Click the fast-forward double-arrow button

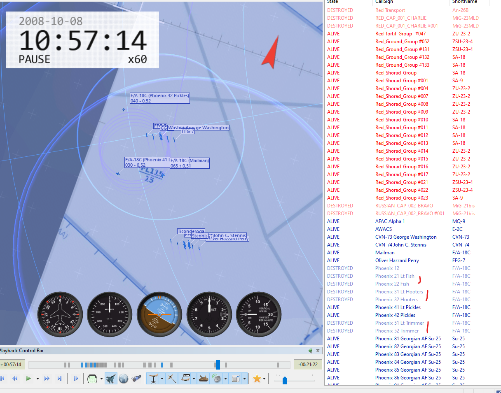coord(47,379)
